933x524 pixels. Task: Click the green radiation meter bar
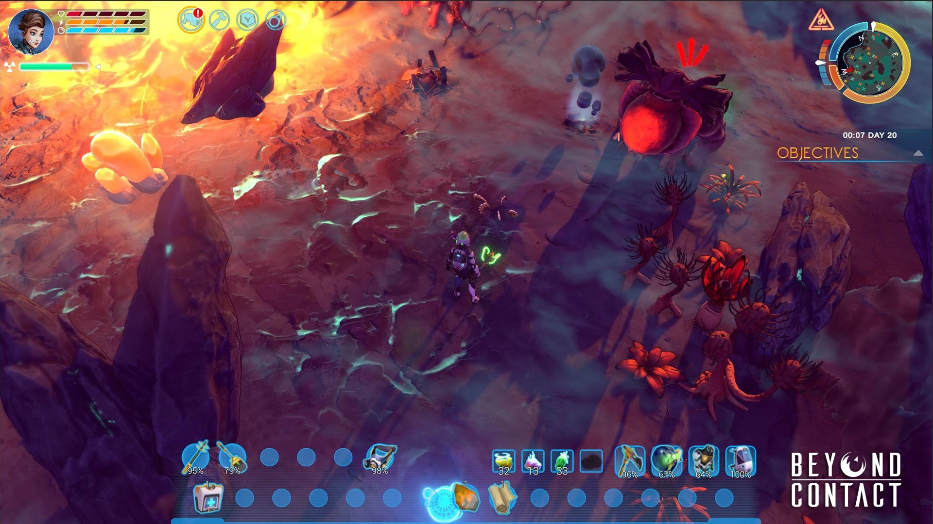point(54,67)
